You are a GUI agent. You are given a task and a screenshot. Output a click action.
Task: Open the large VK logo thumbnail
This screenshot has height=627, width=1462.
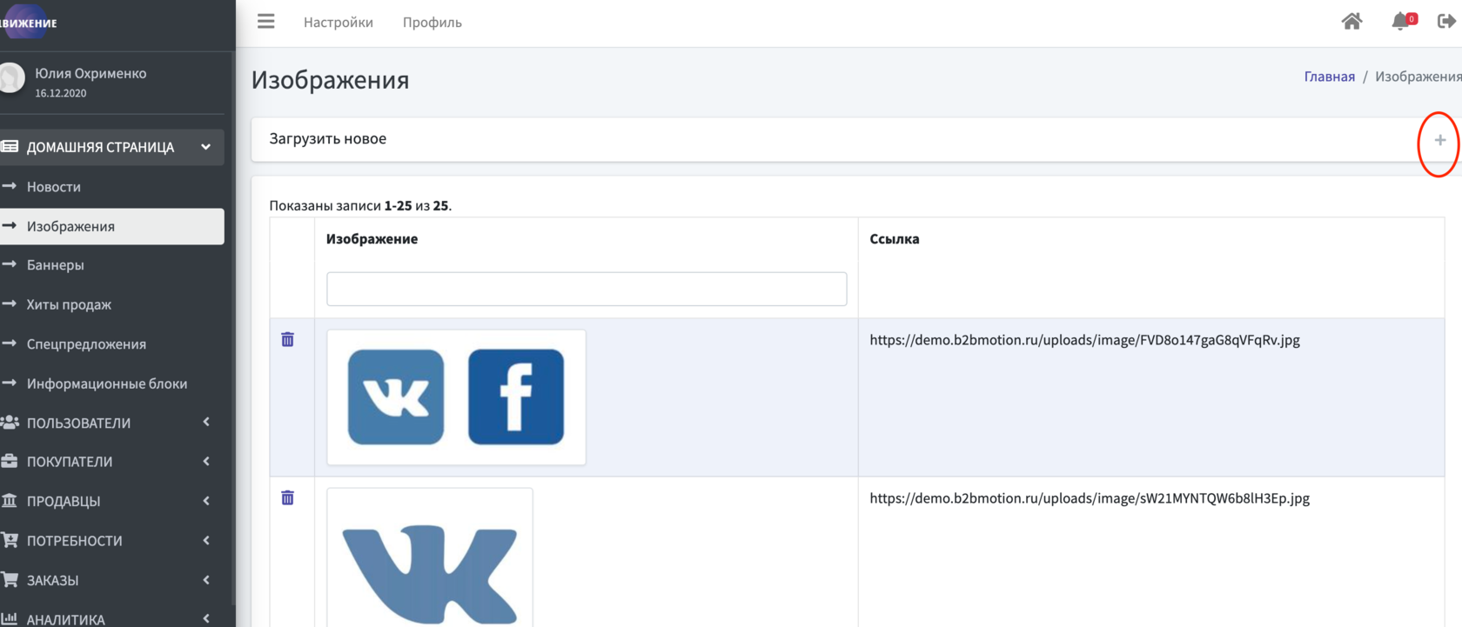430,557
